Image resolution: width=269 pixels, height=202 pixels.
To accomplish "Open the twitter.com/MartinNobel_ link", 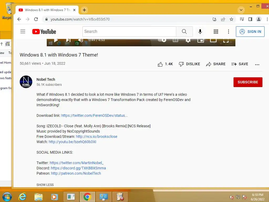I will [x=76, y=163].
